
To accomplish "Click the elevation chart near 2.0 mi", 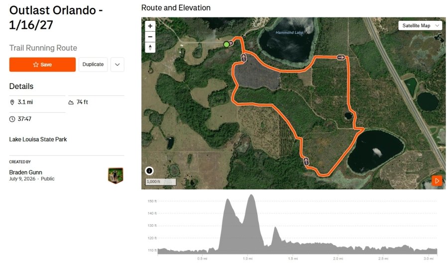I will point(337,248).
